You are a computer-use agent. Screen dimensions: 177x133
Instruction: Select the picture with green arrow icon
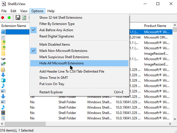3,64
